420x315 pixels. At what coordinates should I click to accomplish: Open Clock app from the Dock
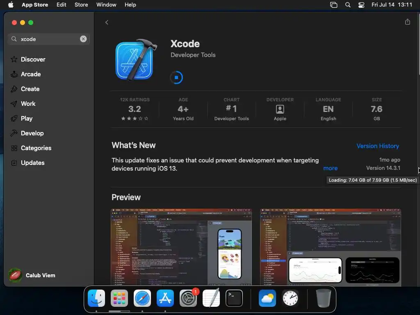click(290, 298)
